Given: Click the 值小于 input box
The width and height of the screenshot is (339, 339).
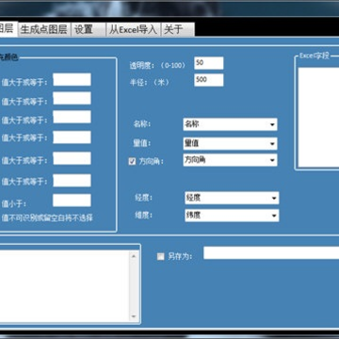Looking at the screenshot, I should (72, 201).
